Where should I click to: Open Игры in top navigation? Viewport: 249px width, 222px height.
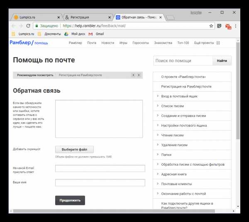(x=123, y=43)
